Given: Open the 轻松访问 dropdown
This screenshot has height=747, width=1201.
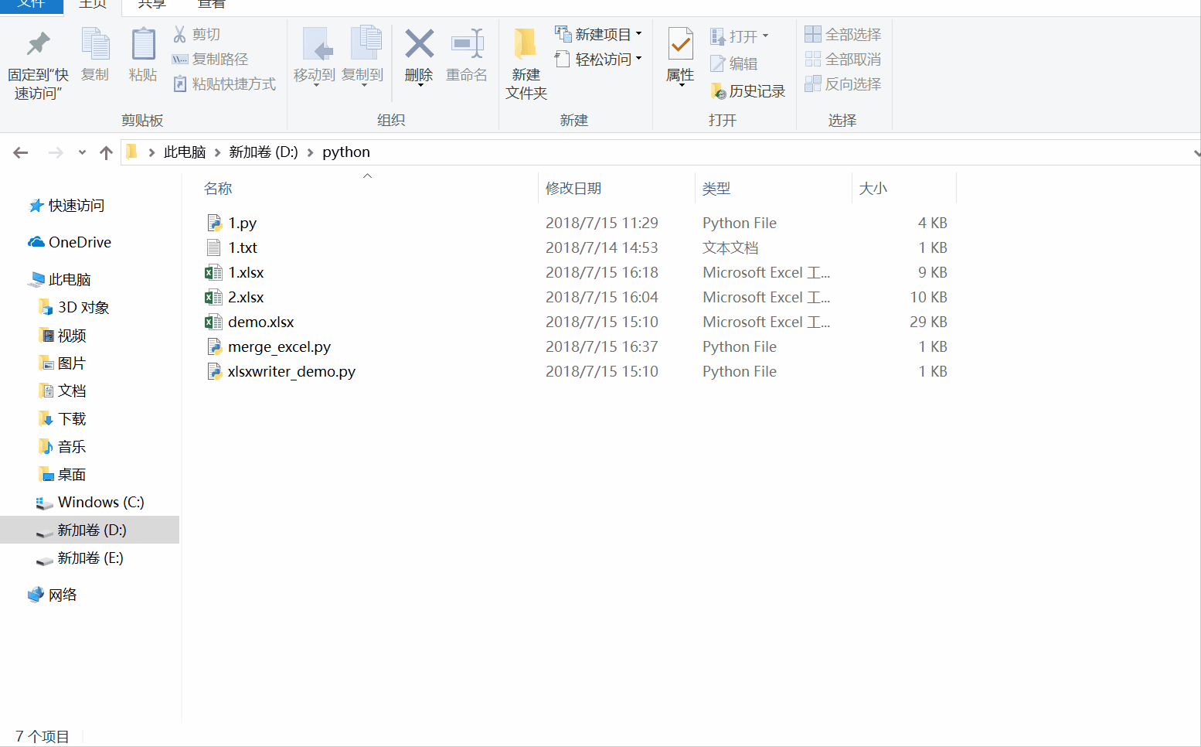Looking at the screenshot, I should coord(639,59).
